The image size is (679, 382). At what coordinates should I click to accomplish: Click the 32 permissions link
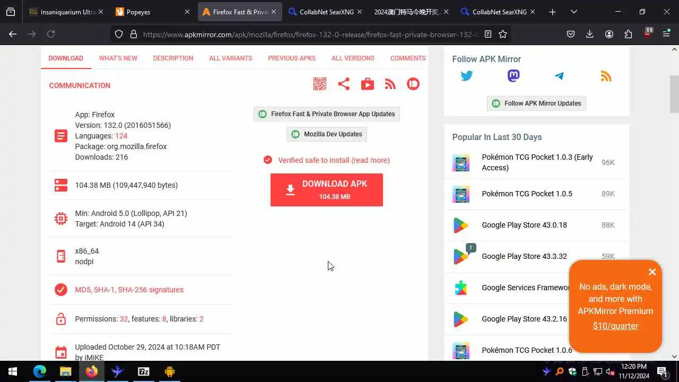[x=124, y=319]
